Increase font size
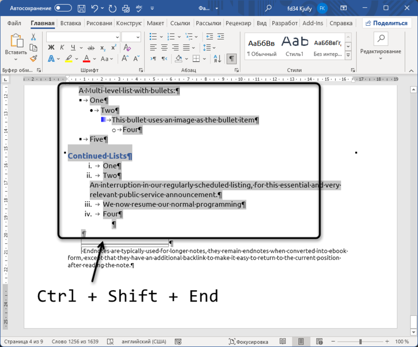Image resolution: width=418 pixels, height=347 pixels. click(x=125, y=58)
